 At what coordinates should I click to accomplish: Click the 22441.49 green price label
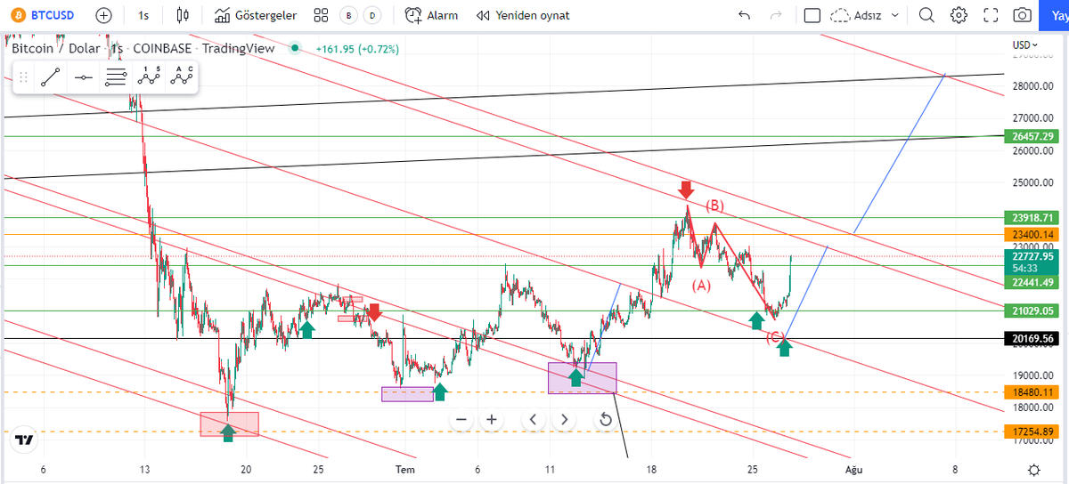[1033, 282]
